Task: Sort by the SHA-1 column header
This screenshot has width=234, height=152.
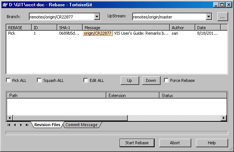Action: (x=70, y=28)
